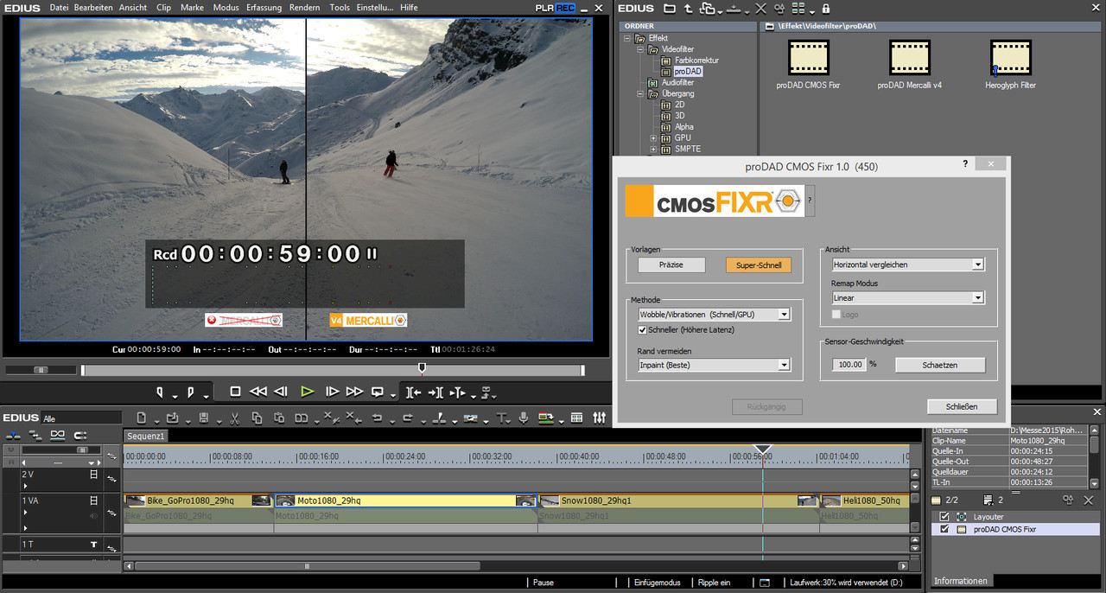The height and width of the screenshot is (593, 1106).
Task: Switch to the Sequenz1 tab
Action: pos(146,437)
